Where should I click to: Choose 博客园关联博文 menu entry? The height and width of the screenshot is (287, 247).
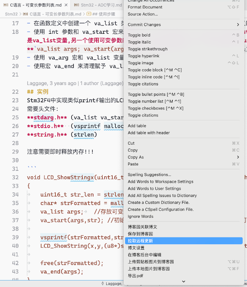click(x=183, y=227)
